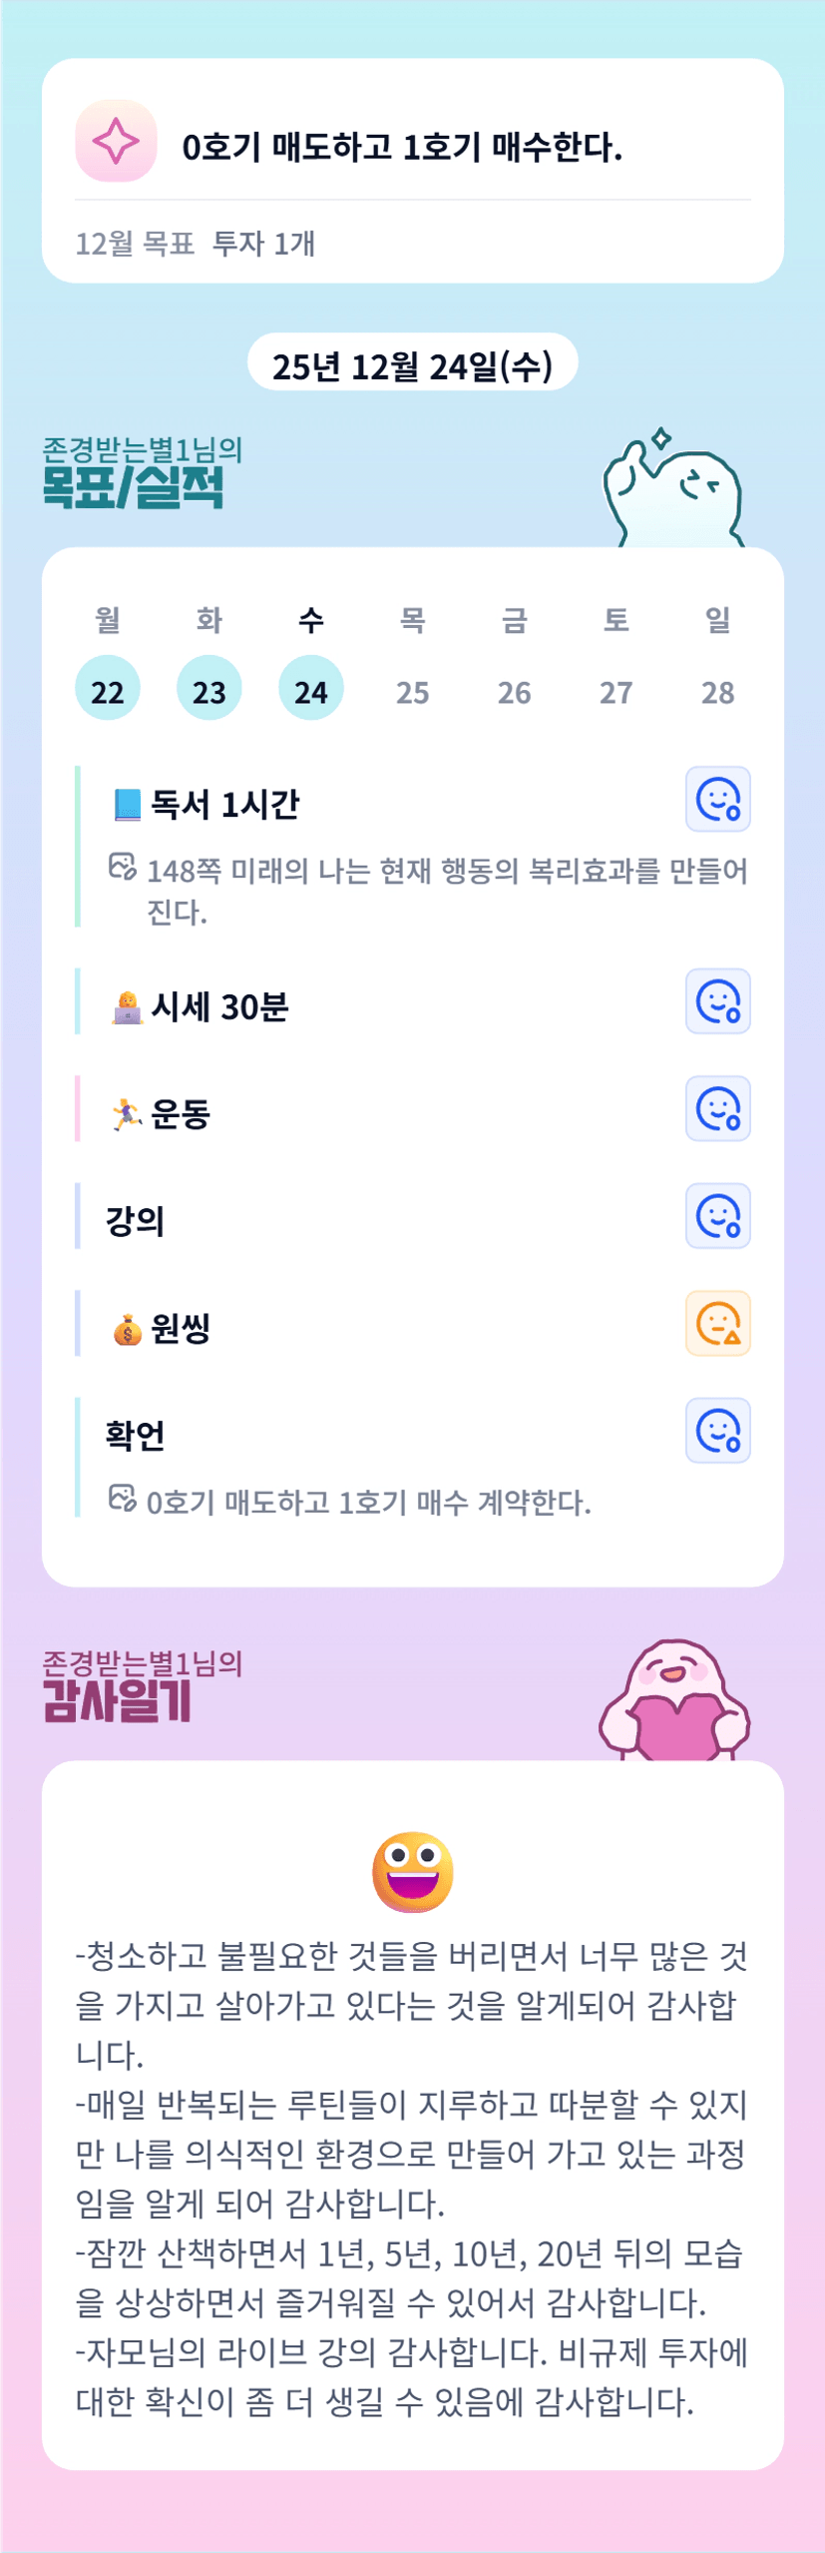Click the gratitude diary text entry
This screenshot has width=825, height=2553.
pyautogui.click(x=412, y=2177)
